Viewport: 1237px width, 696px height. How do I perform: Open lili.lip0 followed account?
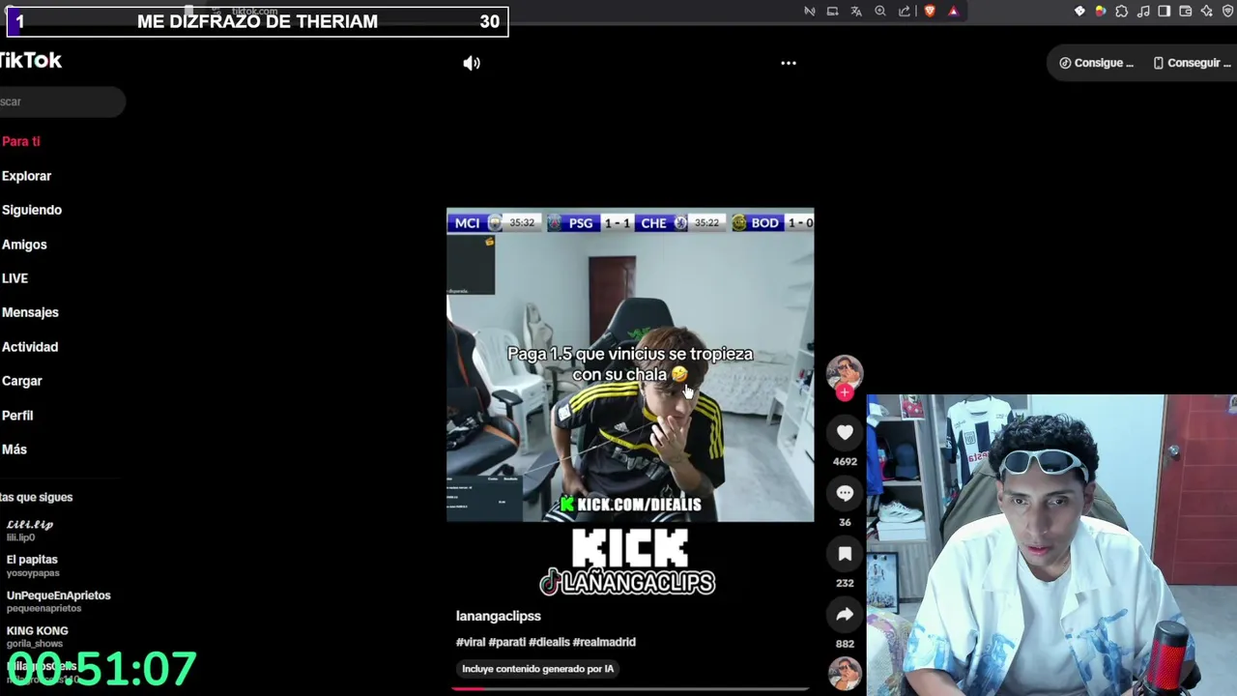pos(30,530)
